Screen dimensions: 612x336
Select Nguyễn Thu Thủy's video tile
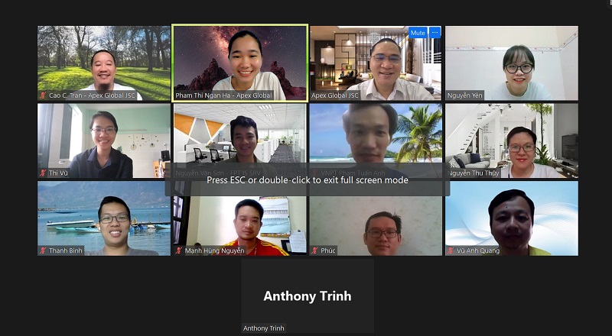coord(512,141)
